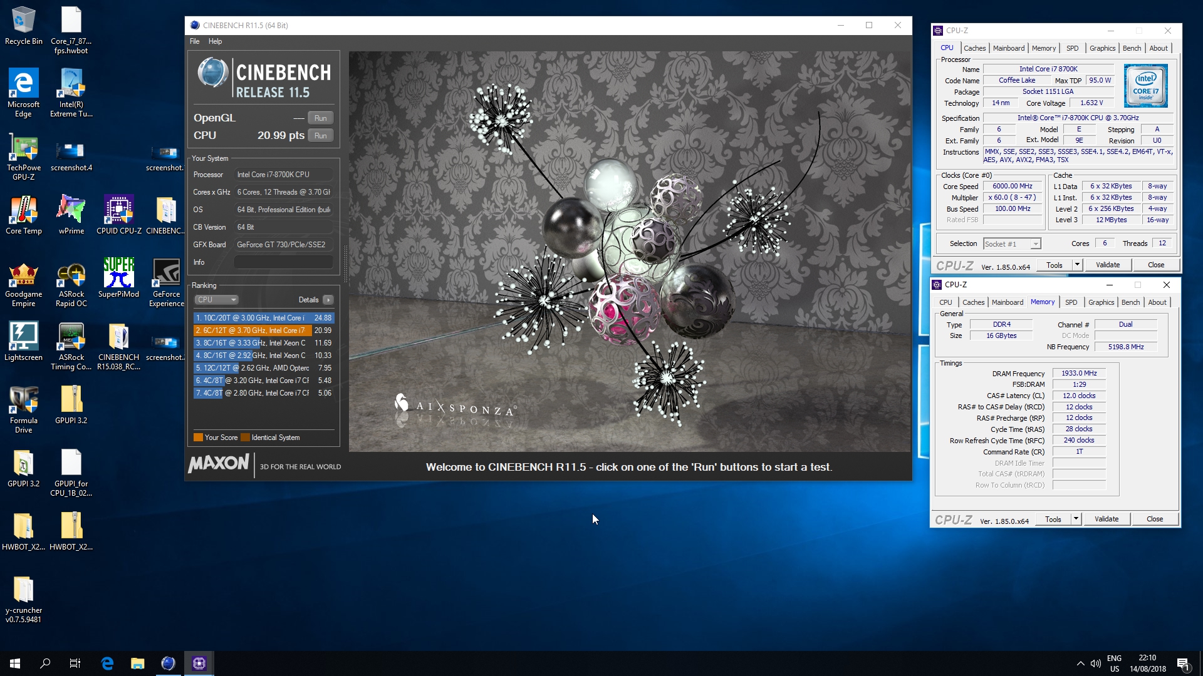Expand Tools dropdown arrow in bottom CPU-Z
This screenshot has height=676, width=1203.
[x=1076, y=520]
